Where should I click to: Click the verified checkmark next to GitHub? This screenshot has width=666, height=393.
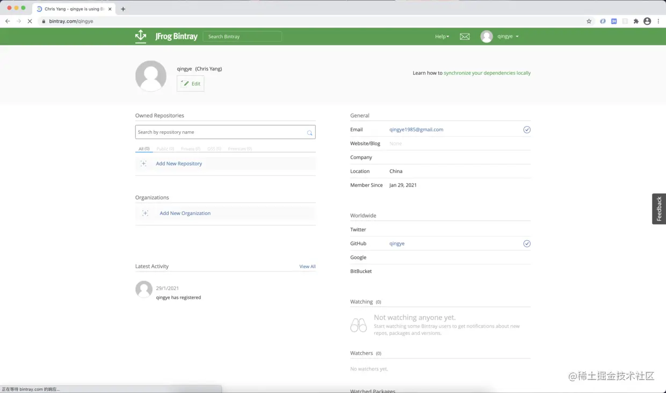tap(527, 244)
